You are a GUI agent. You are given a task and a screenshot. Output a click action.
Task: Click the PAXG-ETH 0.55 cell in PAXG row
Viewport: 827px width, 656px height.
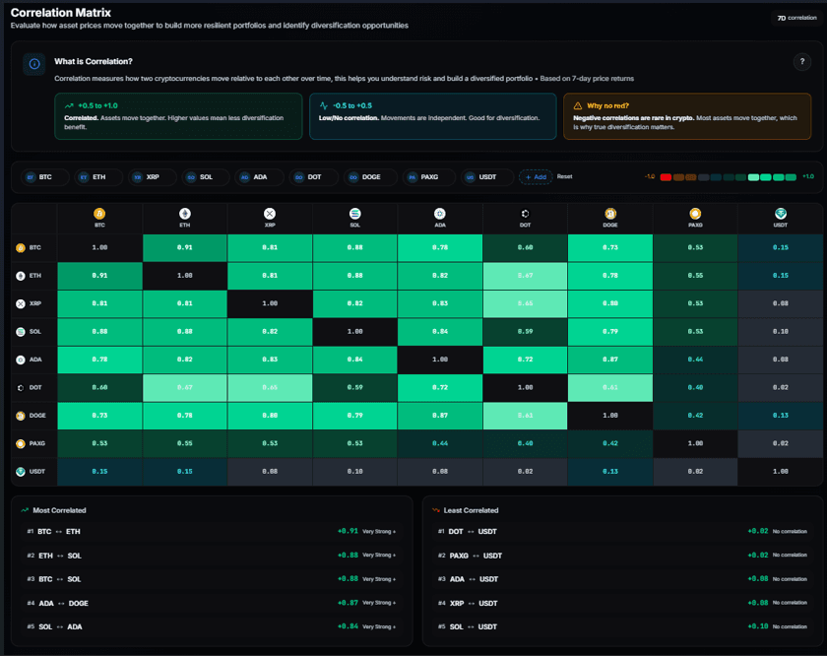pyautogui.click(x=185, y=443)
